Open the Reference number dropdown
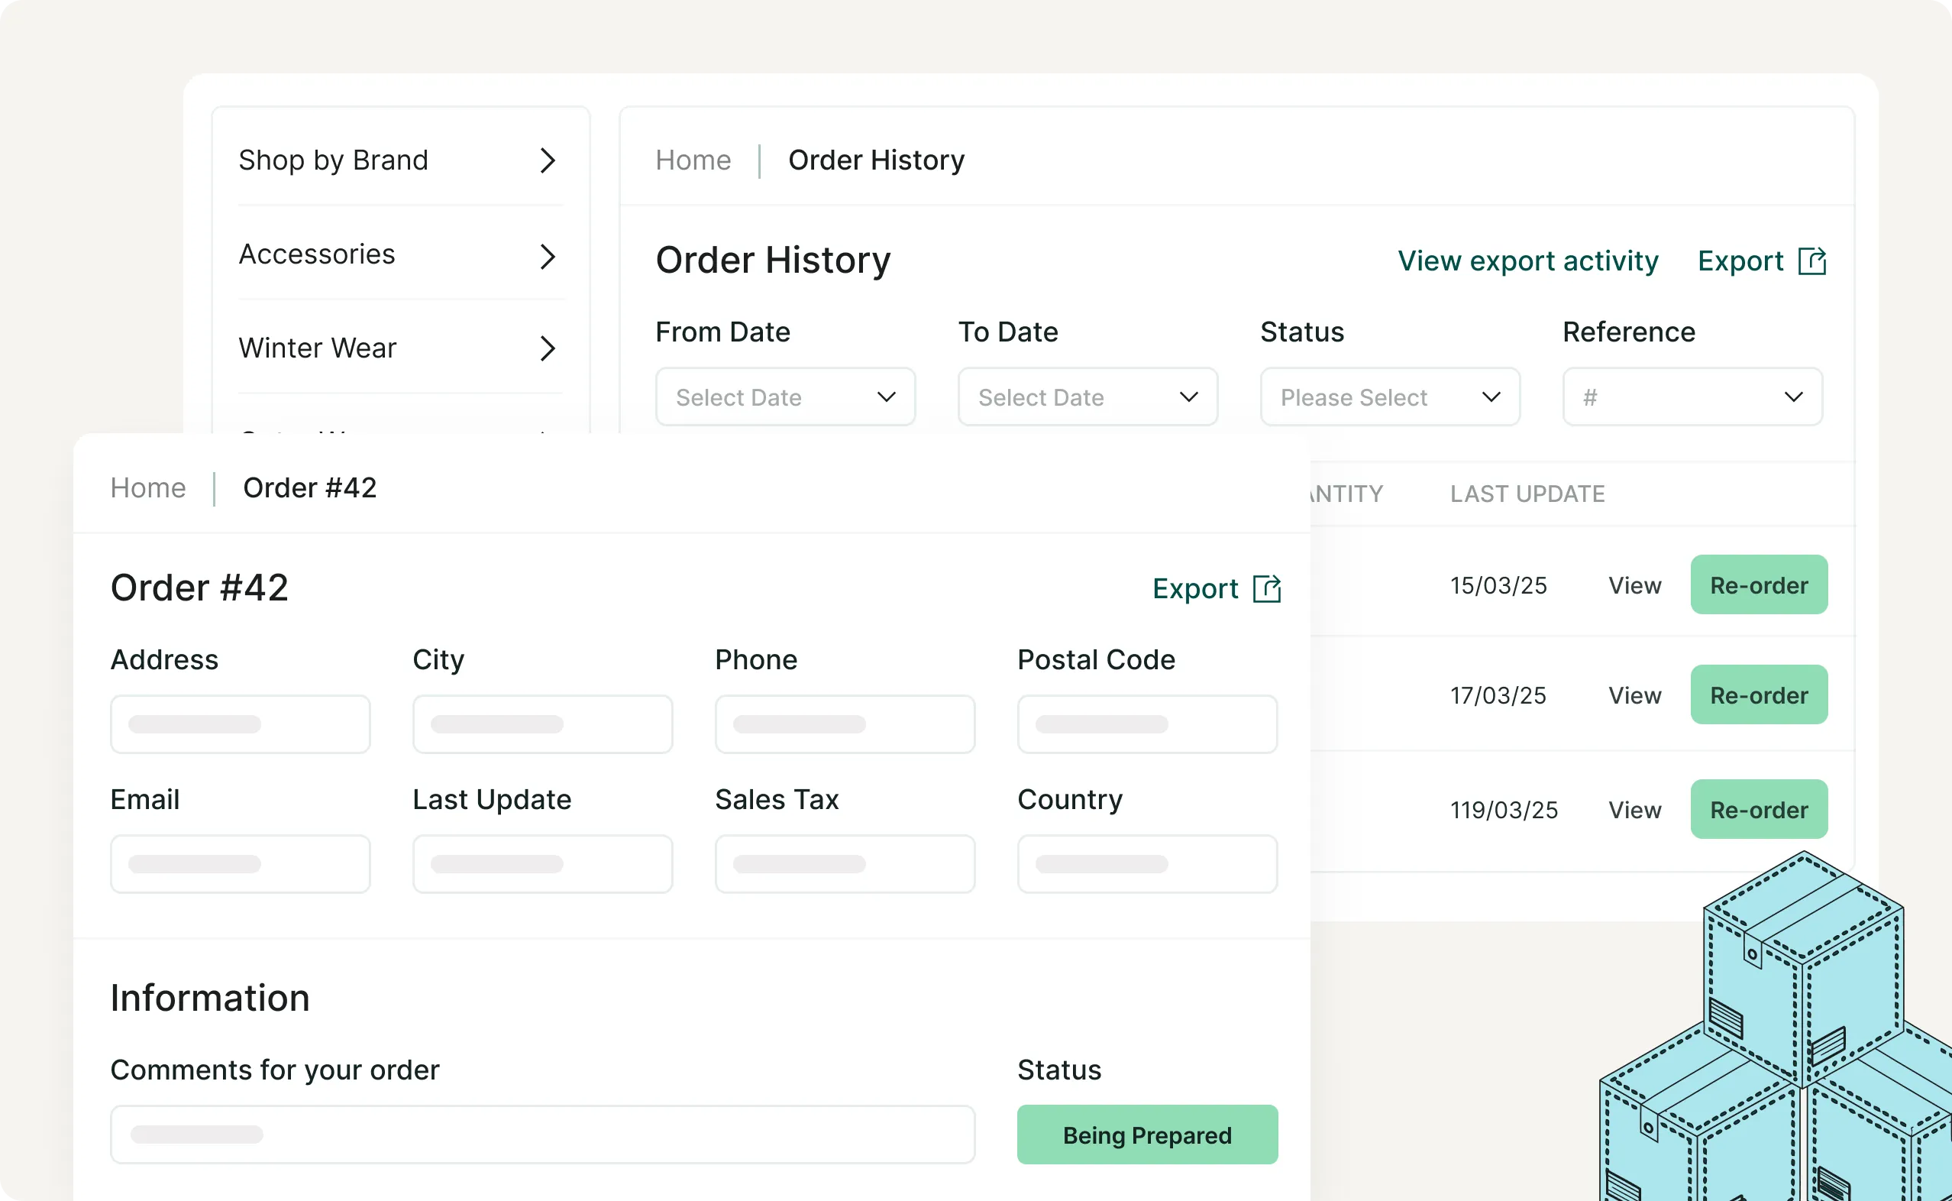 [x=1692, y=397]
